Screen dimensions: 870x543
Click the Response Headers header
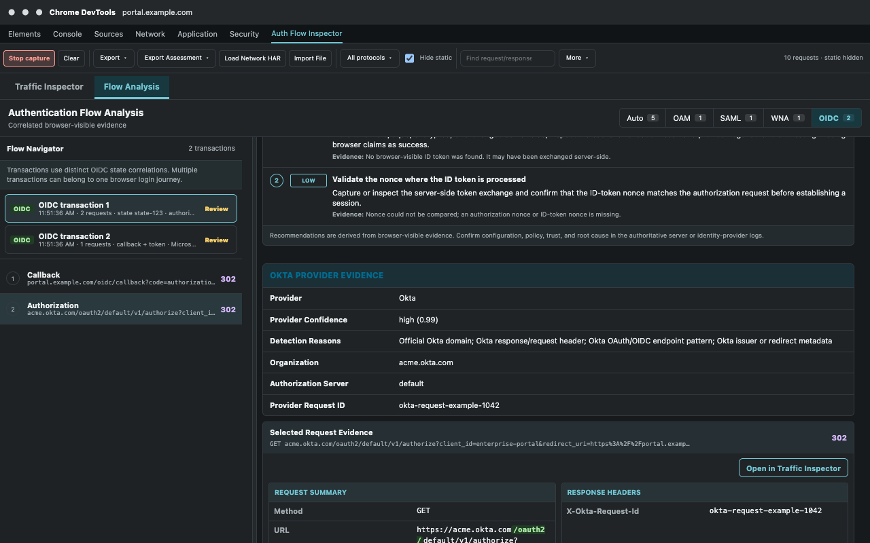tap(705, 492)
